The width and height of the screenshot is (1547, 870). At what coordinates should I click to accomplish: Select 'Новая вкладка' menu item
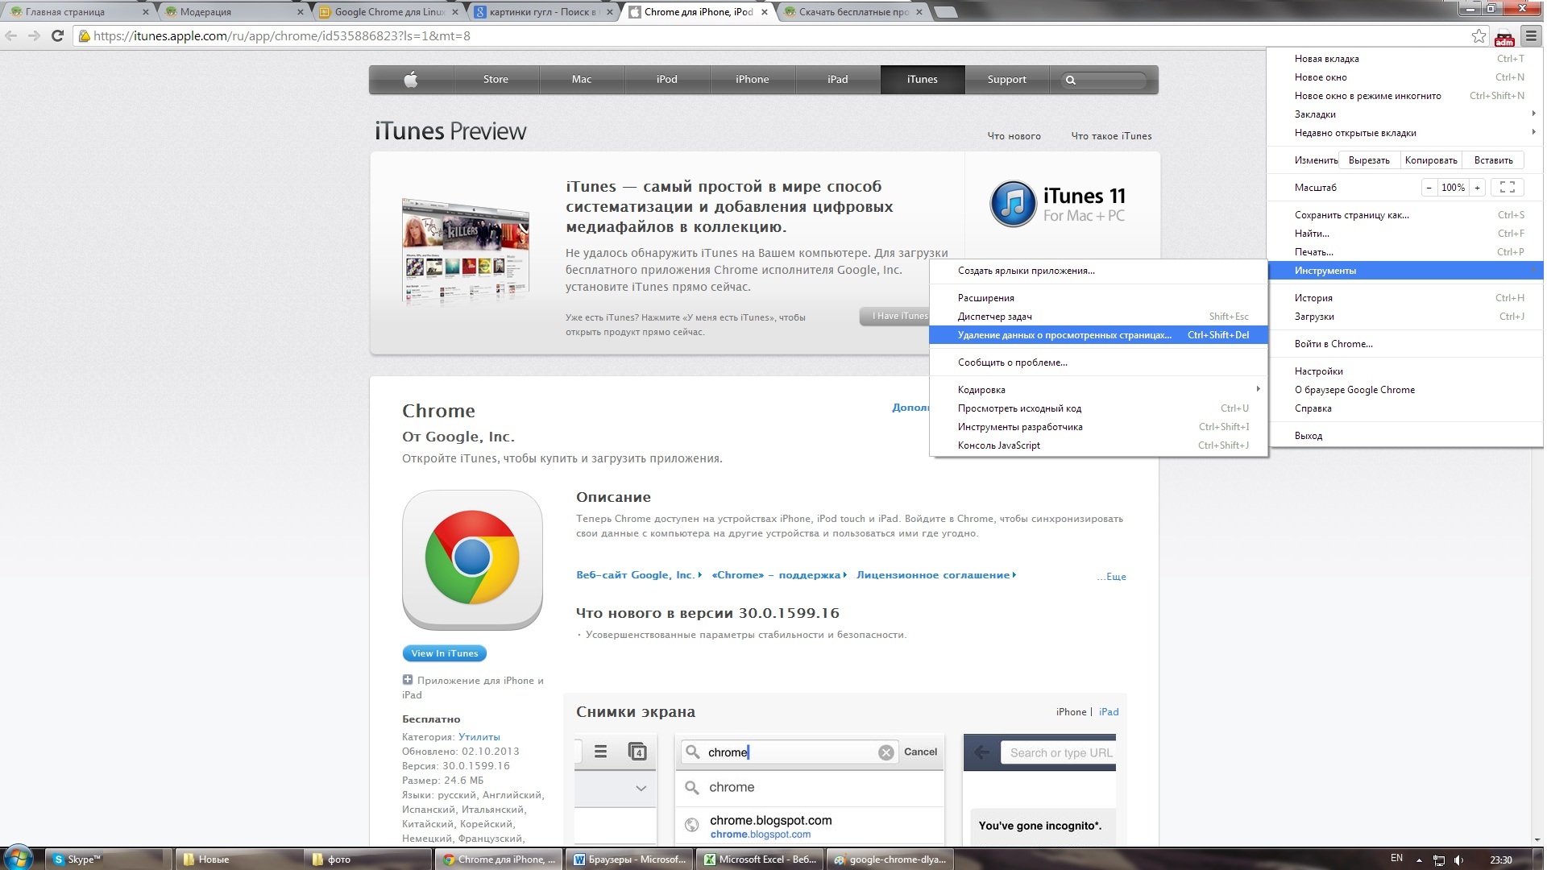click(1406, 58)
